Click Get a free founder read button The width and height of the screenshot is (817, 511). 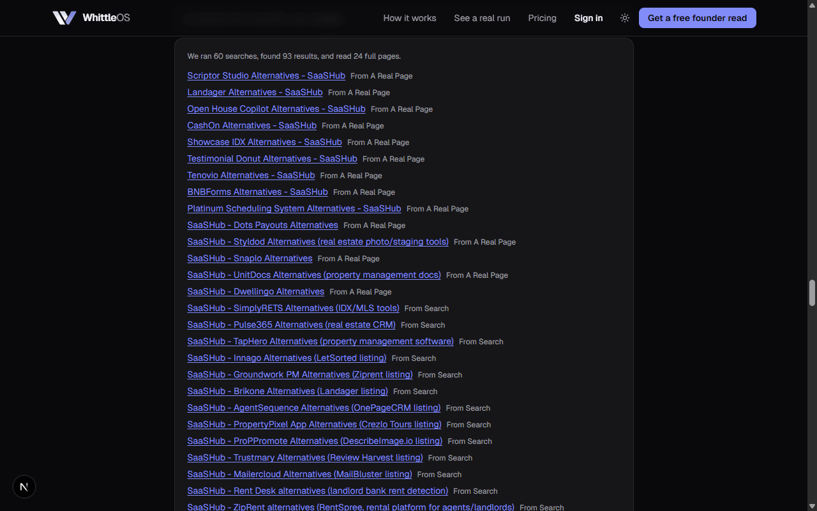tap(697, 18)
